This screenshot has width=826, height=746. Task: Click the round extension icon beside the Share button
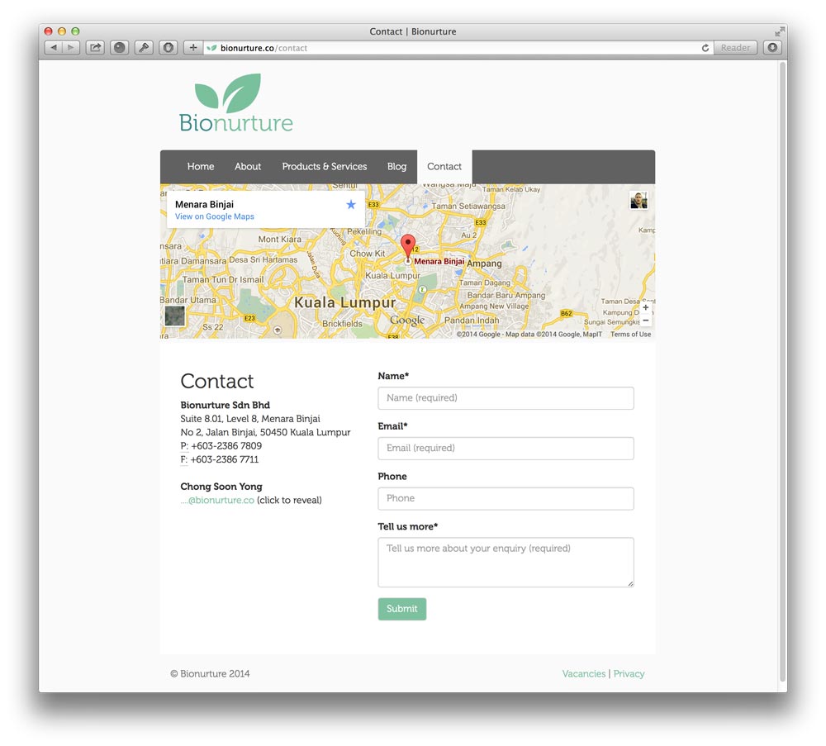[x=120, y=48]
